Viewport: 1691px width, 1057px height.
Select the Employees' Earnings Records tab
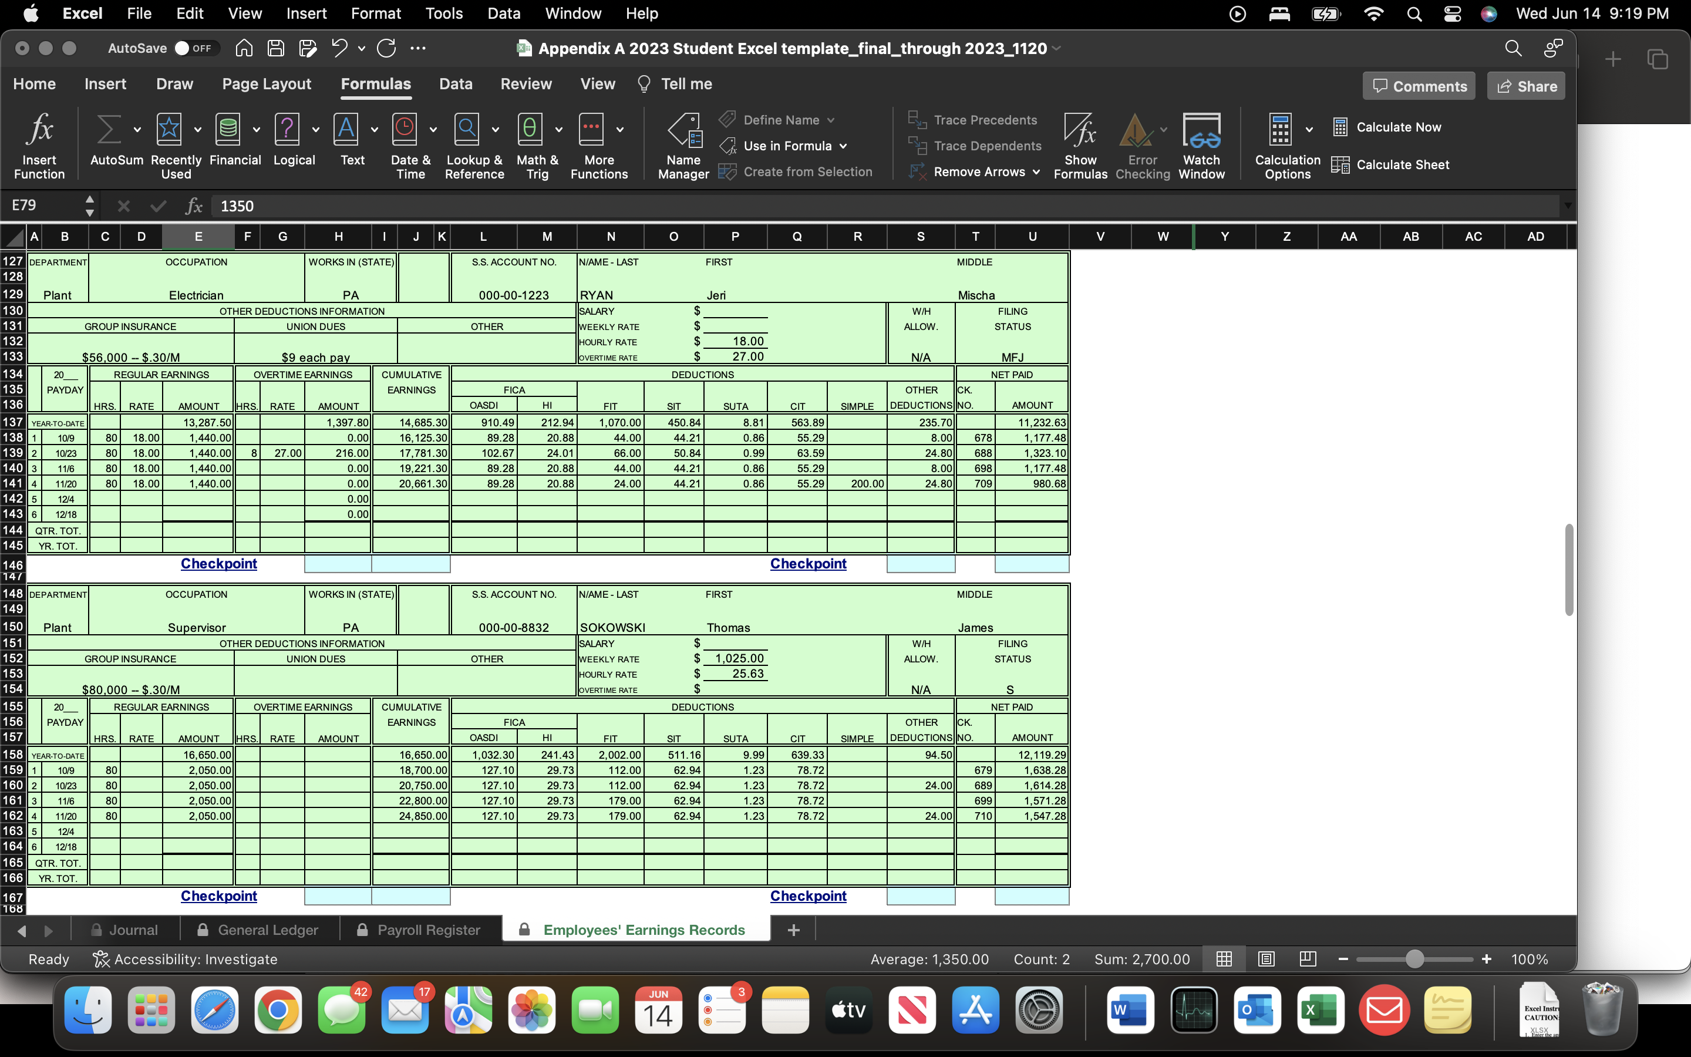(x=644, y=930)
